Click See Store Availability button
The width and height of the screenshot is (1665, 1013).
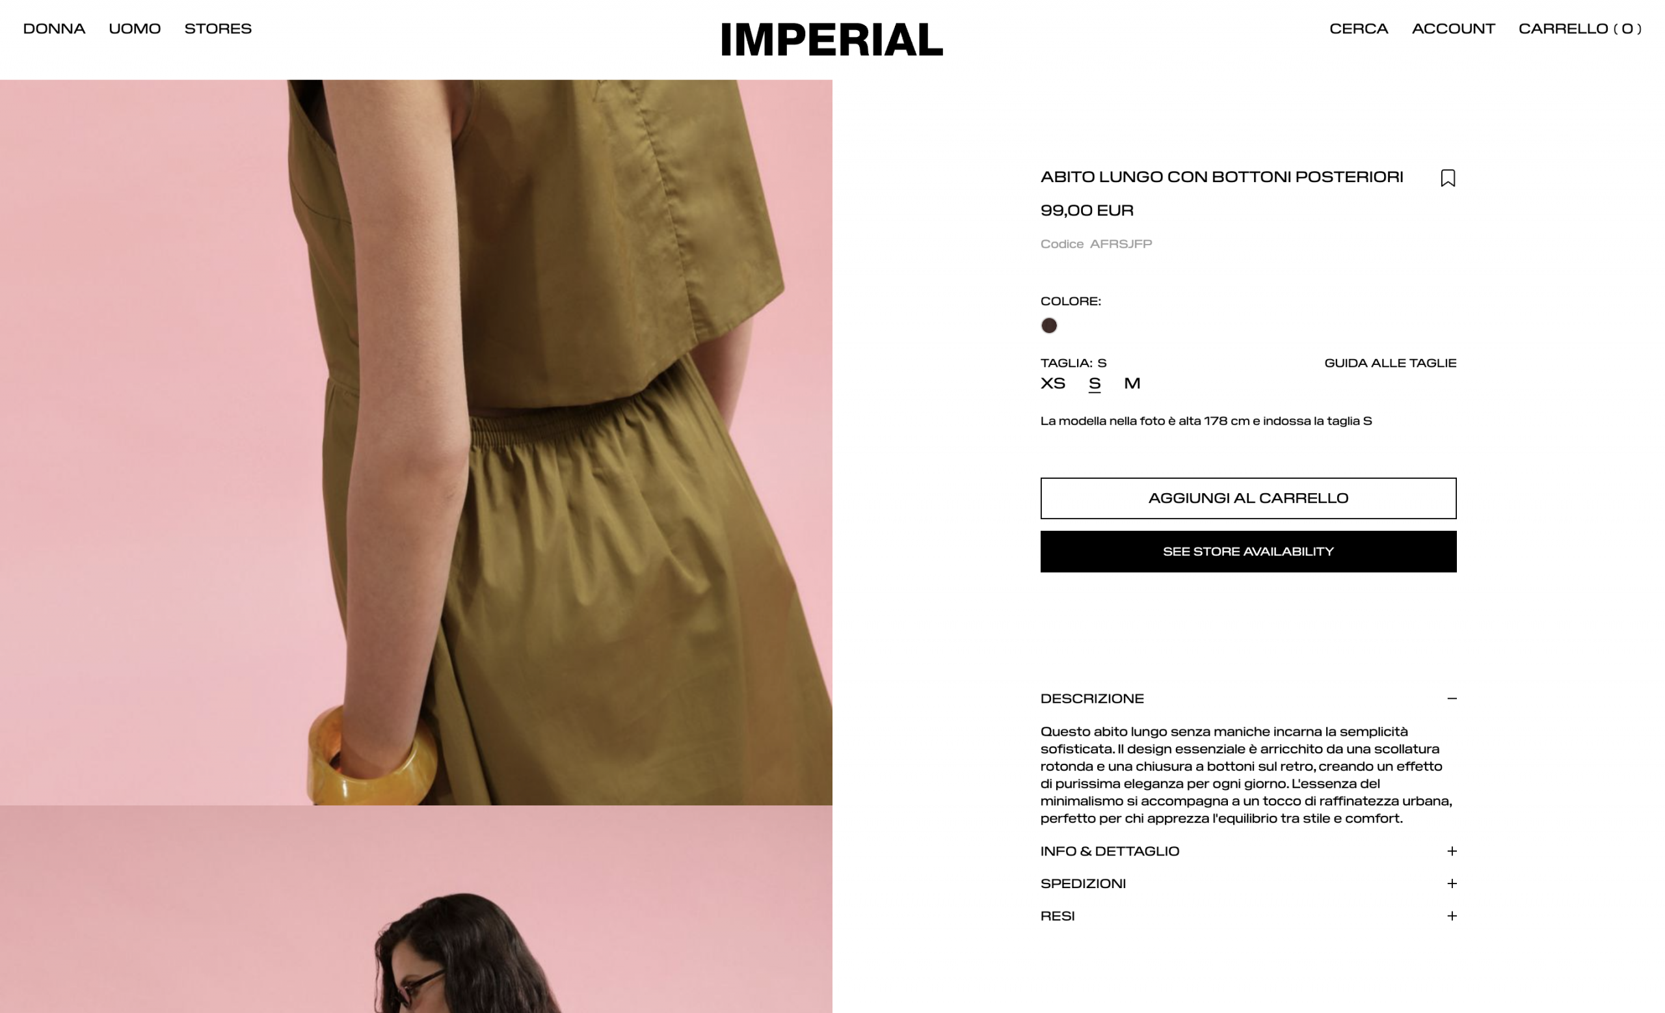point(1248,552)
